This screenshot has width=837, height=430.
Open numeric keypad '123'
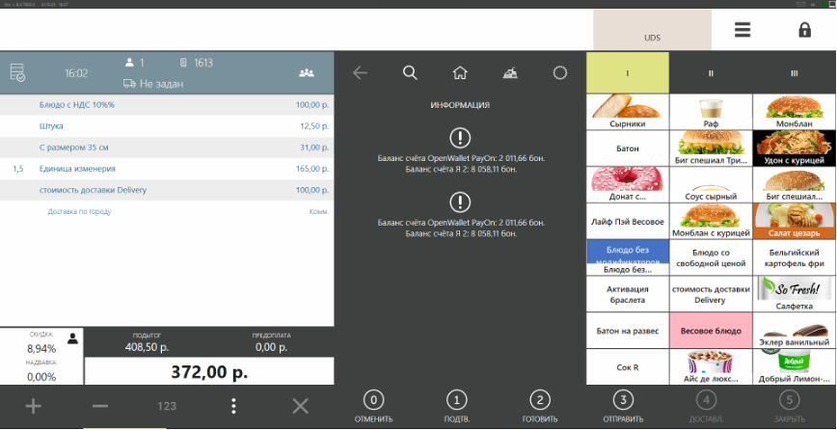pyautogui.click(x=167, y=407)
